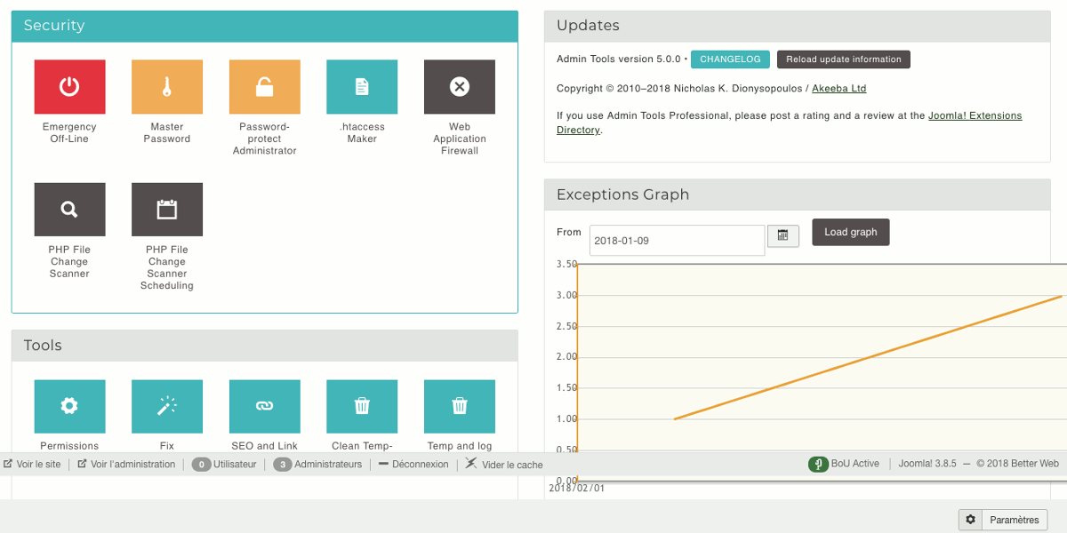Viewport: 1067px width, 533px height.
Task: Click Voir le site link
Action: coord(32,464)
